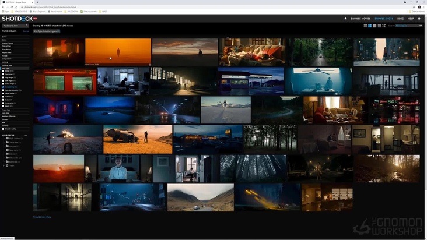Open the Trash icon
The width and height of the screenshot is (427, 240).
[x=8, y=165]
